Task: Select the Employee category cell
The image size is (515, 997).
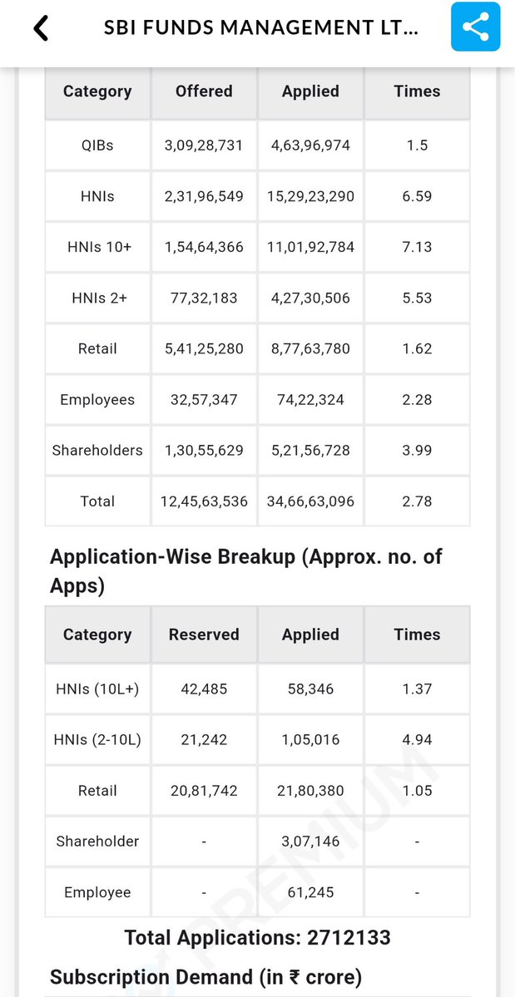Action: [97, 892]
